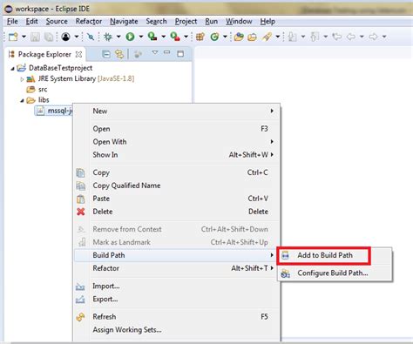The height and width of the screenshot is (344, 413).
Task: Click the New Java Class icon
Action: pos(214,37)
